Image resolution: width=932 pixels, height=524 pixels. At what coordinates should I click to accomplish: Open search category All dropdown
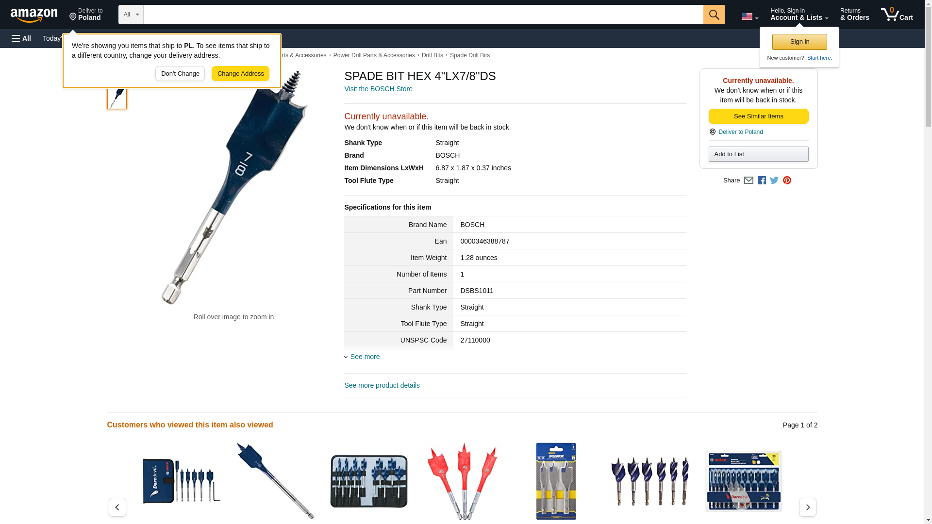(131, 15)
